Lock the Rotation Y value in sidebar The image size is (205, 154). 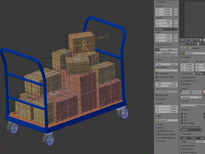176,23
